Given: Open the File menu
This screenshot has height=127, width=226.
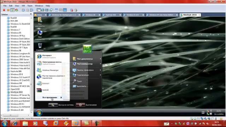Looking at the screenshot, I should (x=5, y=6).
